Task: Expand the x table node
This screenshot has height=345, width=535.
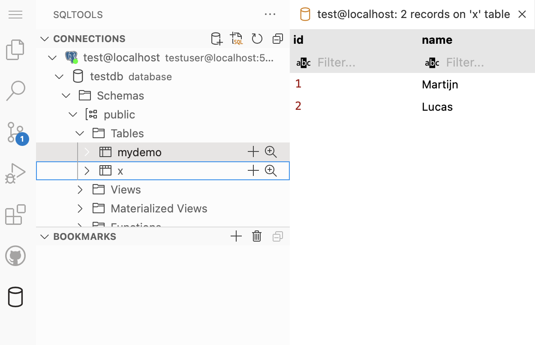Action: pyautogui.click(x=87, y=171)
